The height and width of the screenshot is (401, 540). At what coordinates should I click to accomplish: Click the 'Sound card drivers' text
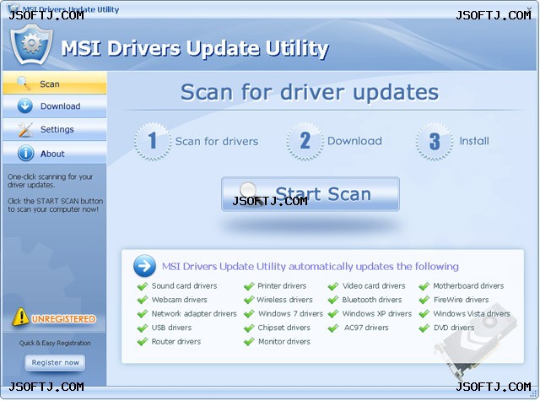pyautogui.click(x=184, y=286)
